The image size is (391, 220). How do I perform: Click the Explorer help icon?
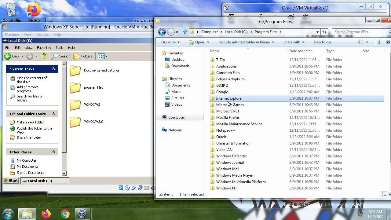coord(388,42)
